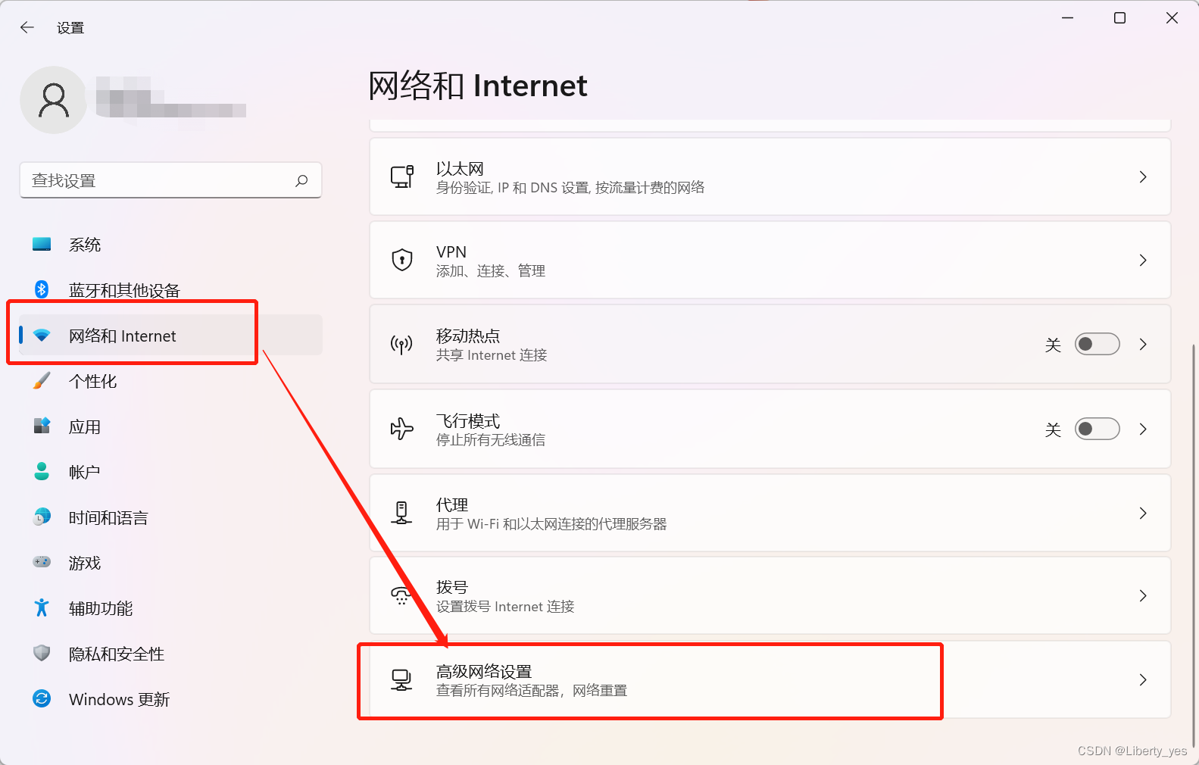The image size is (1199, 765).
Task: Click 共享 Internet 连接 description
Action: 492,354
